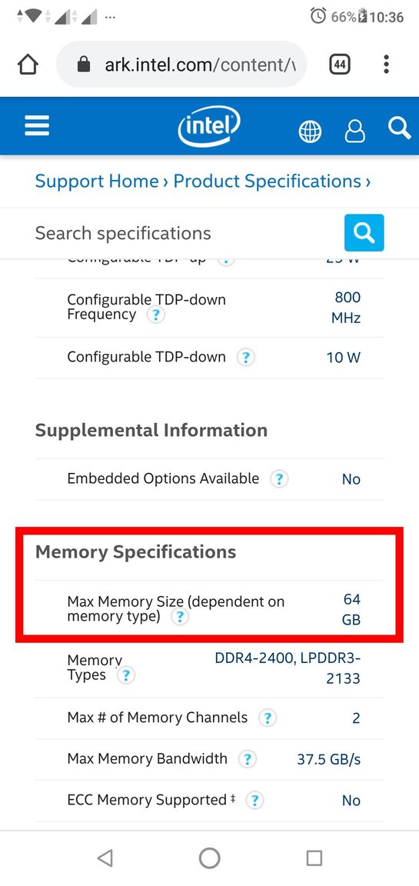Image resolution: width=419 pixels, height=886 pixels.
Task: Show help for Max Memory Bandwidth
Action: pos(247,759)
